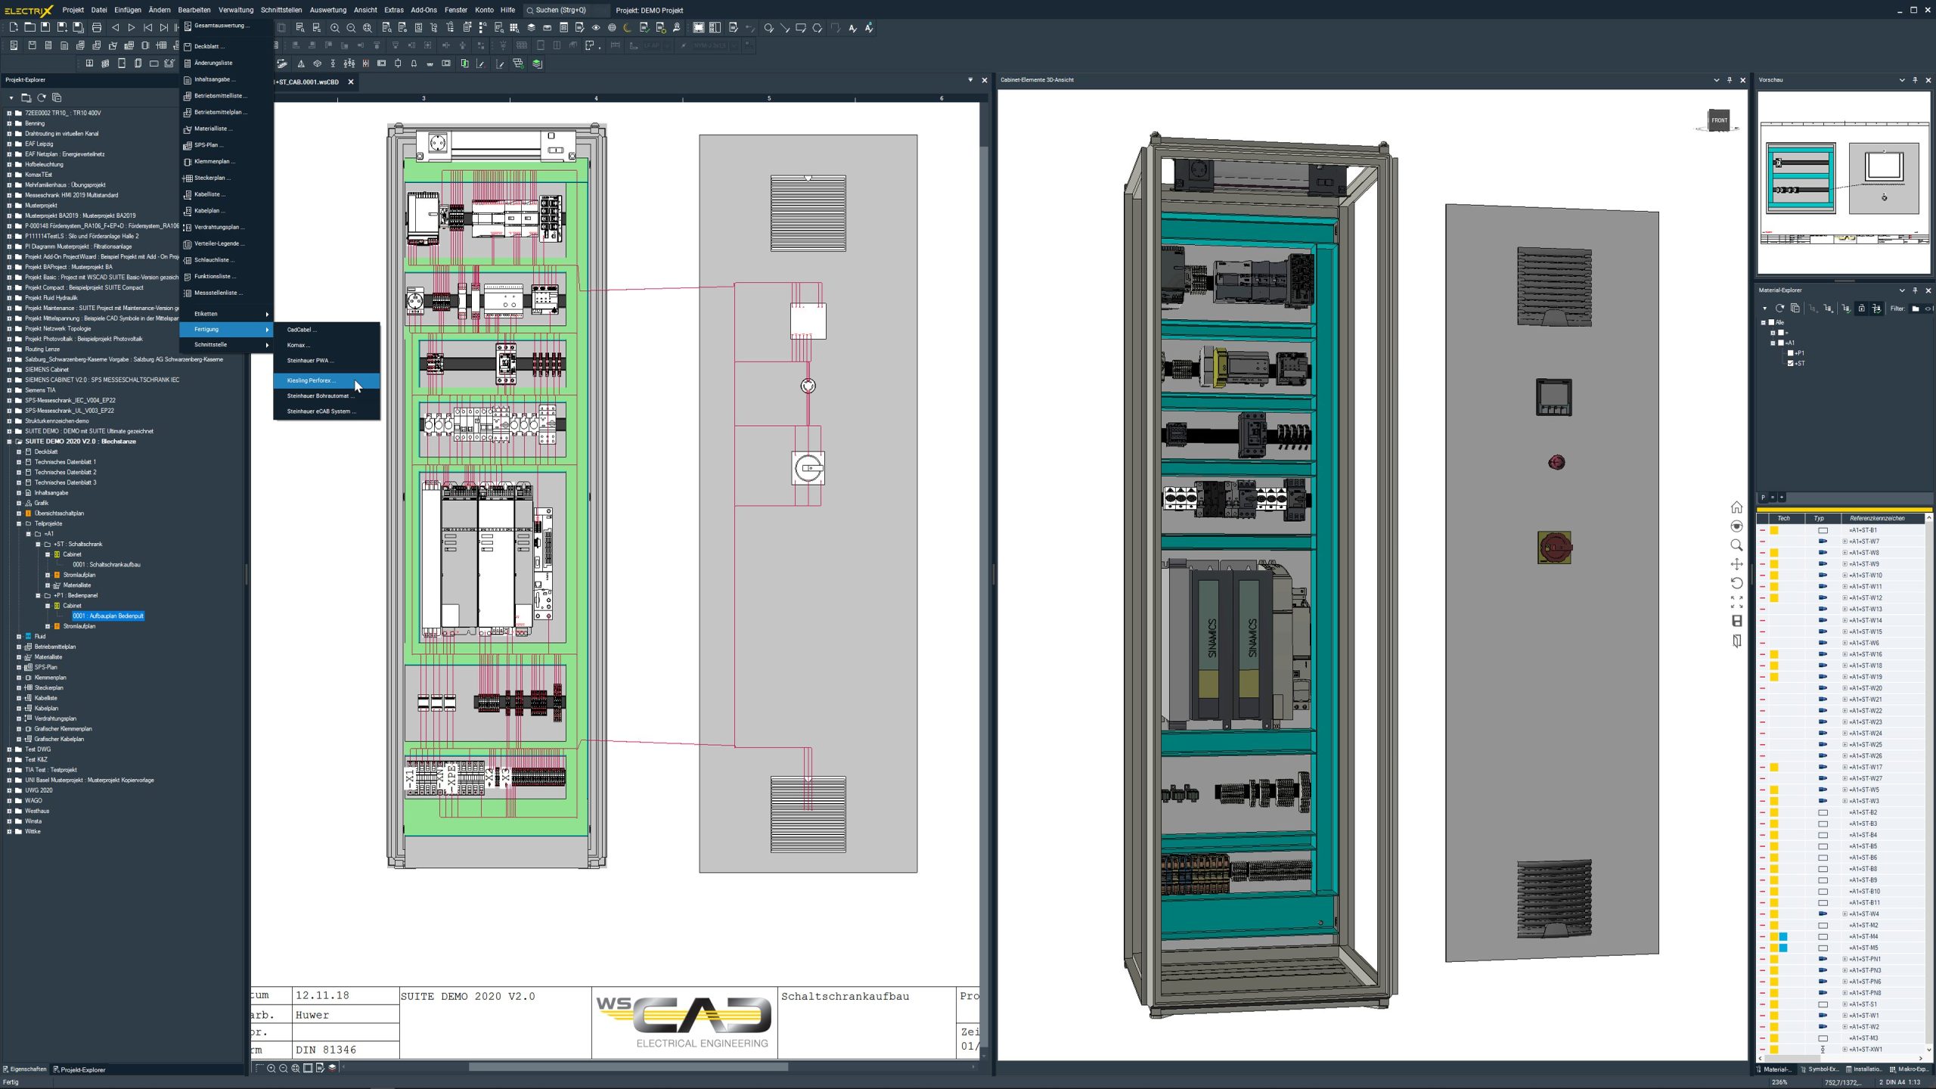Check the +P1 checkbox in Material-Explorer

point(1790,352)
